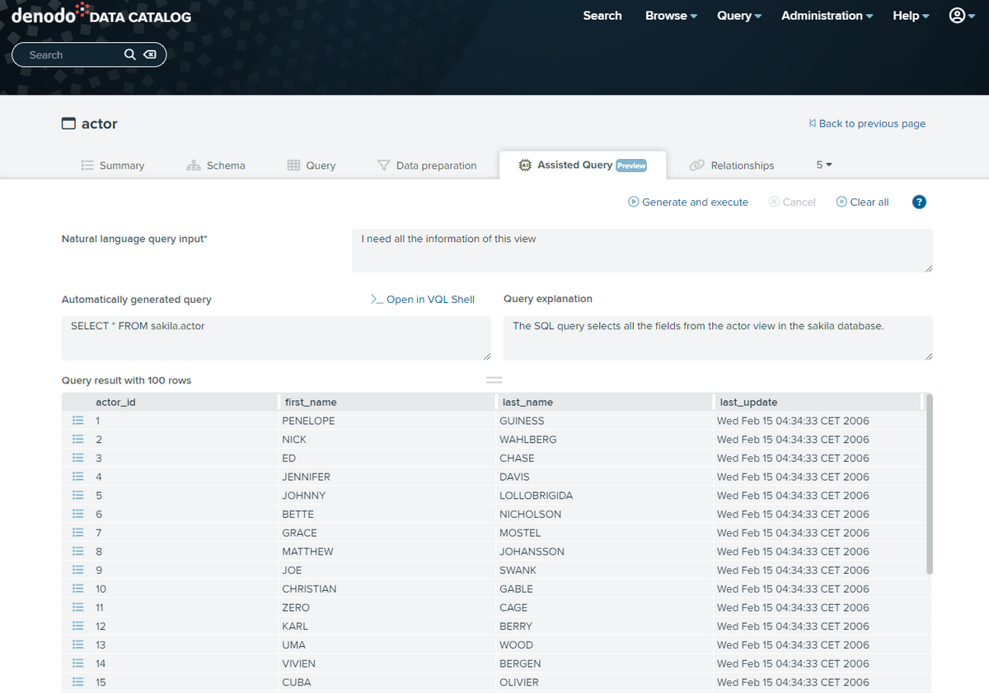Image resolution: width=989 pixels, height=693 pixels.
Task: Switch to the Summary tab
Action: [x=113, y=165]
